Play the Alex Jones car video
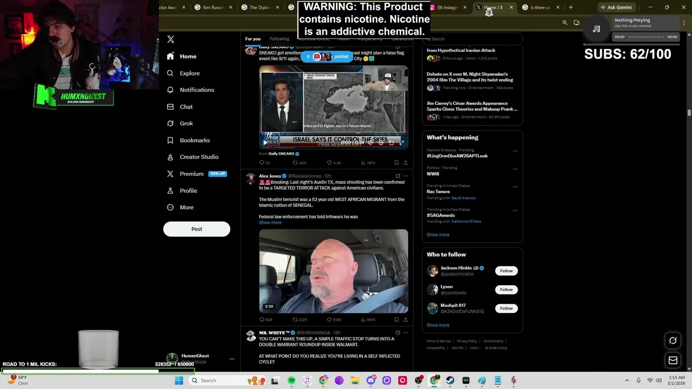Image resolution: width=692 pixels, height=389 pixels. pyautogui.click(x=334, y=271)
